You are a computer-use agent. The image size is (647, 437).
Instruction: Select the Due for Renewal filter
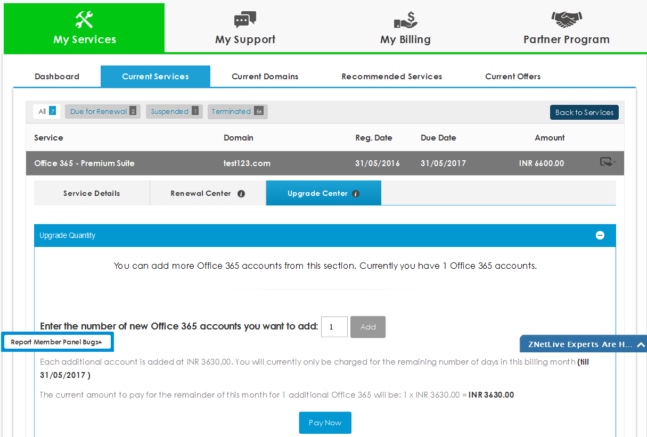point(102,111)
